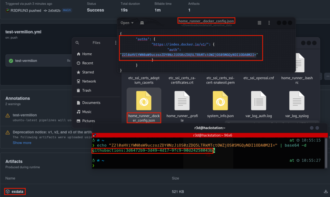Click the Deprecation notice annotation title

[52, 132]
